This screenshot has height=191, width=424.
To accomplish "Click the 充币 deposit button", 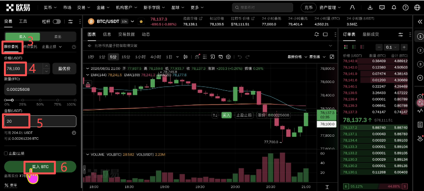I will (x=308, y=7).
